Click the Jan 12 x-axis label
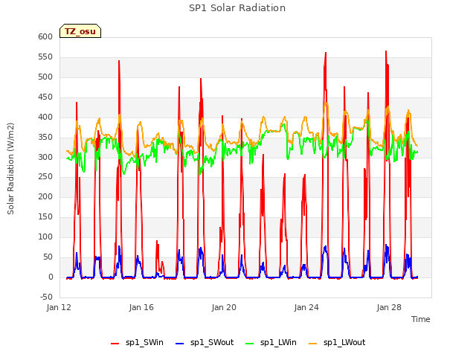Image resolution: width=476 pixels, height=357 pixels. pyautogui.click(x=59, y=307)
